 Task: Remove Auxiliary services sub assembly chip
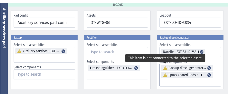(63, 51)
